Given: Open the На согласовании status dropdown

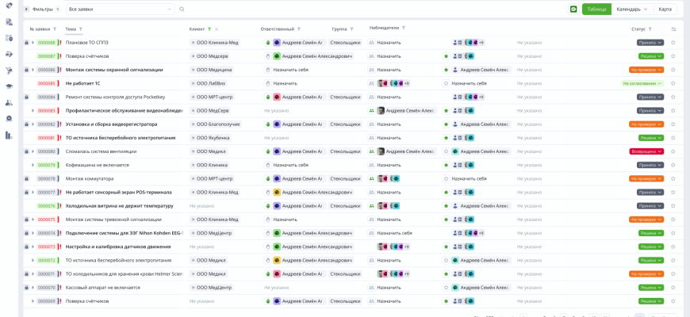Looking at the screenshot, I should point(642,83).
